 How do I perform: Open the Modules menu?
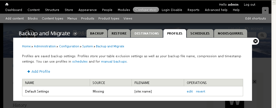(124, 10)
